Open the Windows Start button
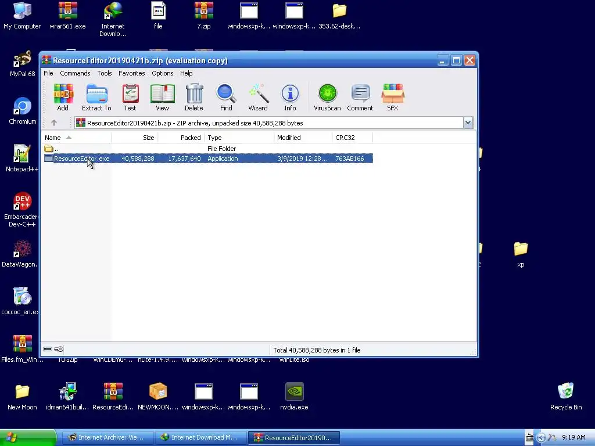This screenshot has width=595, height=446. 27,438
